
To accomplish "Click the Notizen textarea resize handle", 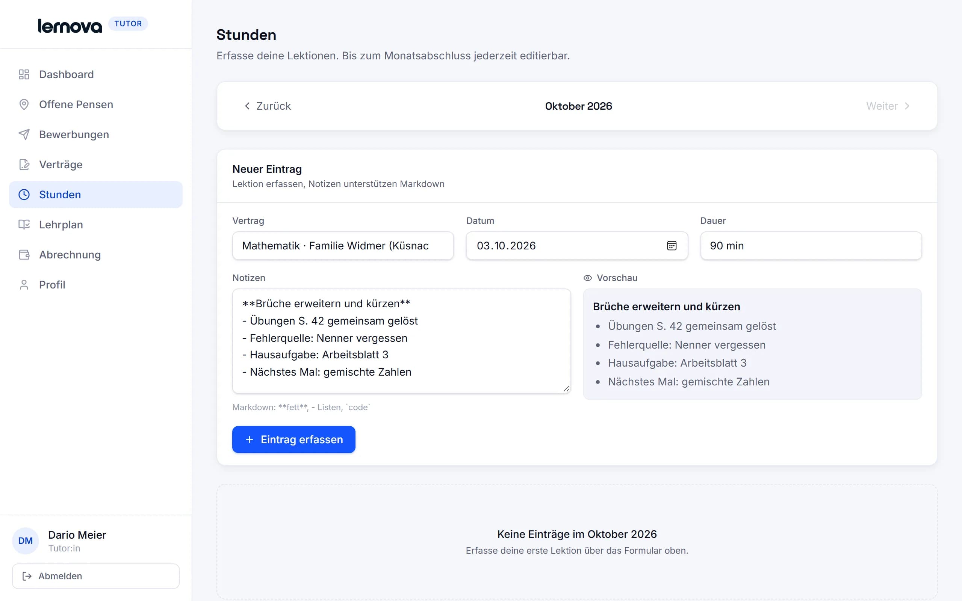I will [566, 389].
